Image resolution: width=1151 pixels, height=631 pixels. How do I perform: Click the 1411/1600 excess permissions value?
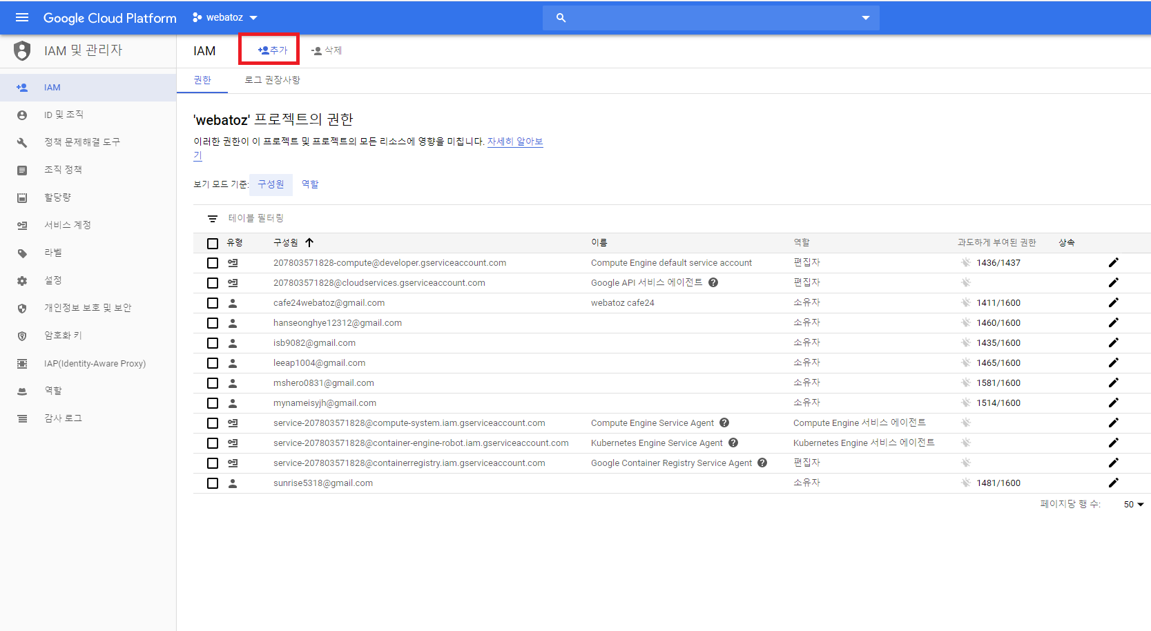pyautogui.click(x=998, y=303)
